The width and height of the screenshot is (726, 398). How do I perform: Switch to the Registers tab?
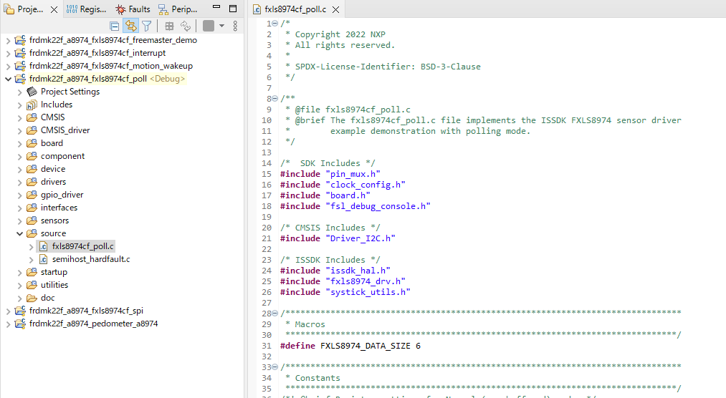point(86,9)
